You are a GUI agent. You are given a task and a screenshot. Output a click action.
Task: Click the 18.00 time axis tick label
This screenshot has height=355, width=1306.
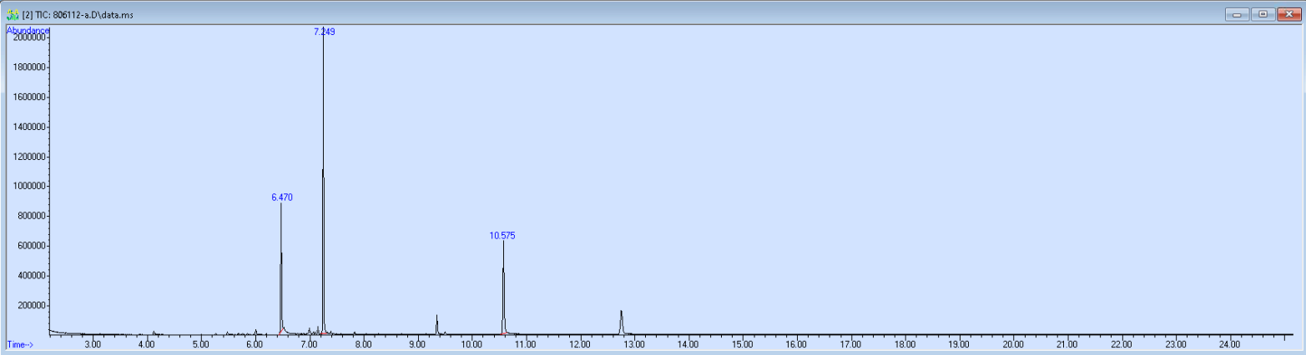tap(905, 344)
